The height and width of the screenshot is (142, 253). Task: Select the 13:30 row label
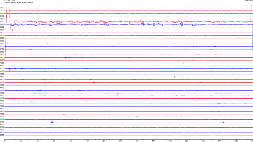tap(2, 82)
